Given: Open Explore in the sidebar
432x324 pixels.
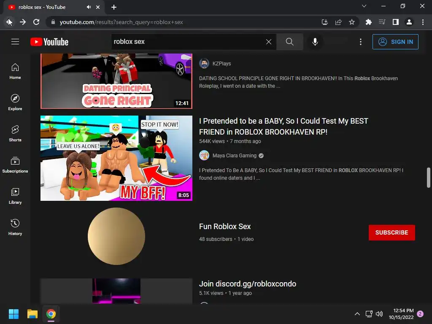Looking at the screenshot, I should point(15,102).
